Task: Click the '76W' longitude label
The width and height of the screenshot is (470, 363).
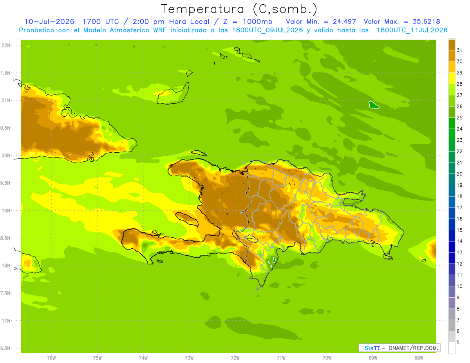Action: tap(51, 358)
